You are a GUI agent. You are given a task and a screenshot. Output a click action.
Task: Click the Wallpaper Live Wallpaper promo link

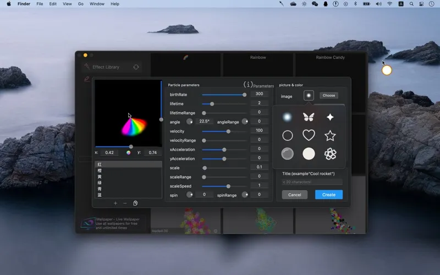coord(117,223)
